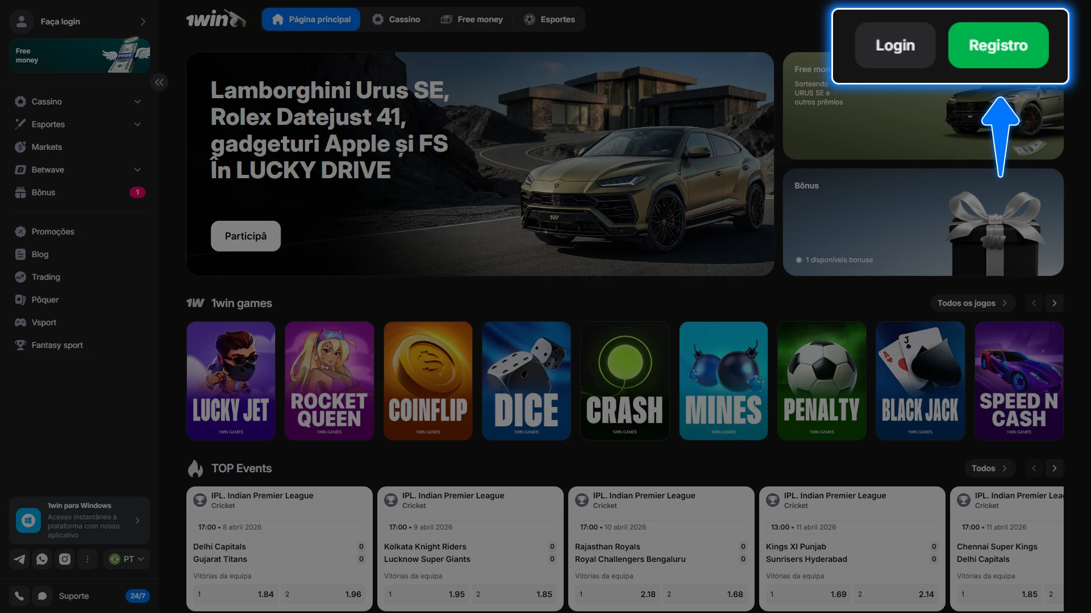Open the Dice game tile
Screen dimensions: 1091x613
pos(526,381)
